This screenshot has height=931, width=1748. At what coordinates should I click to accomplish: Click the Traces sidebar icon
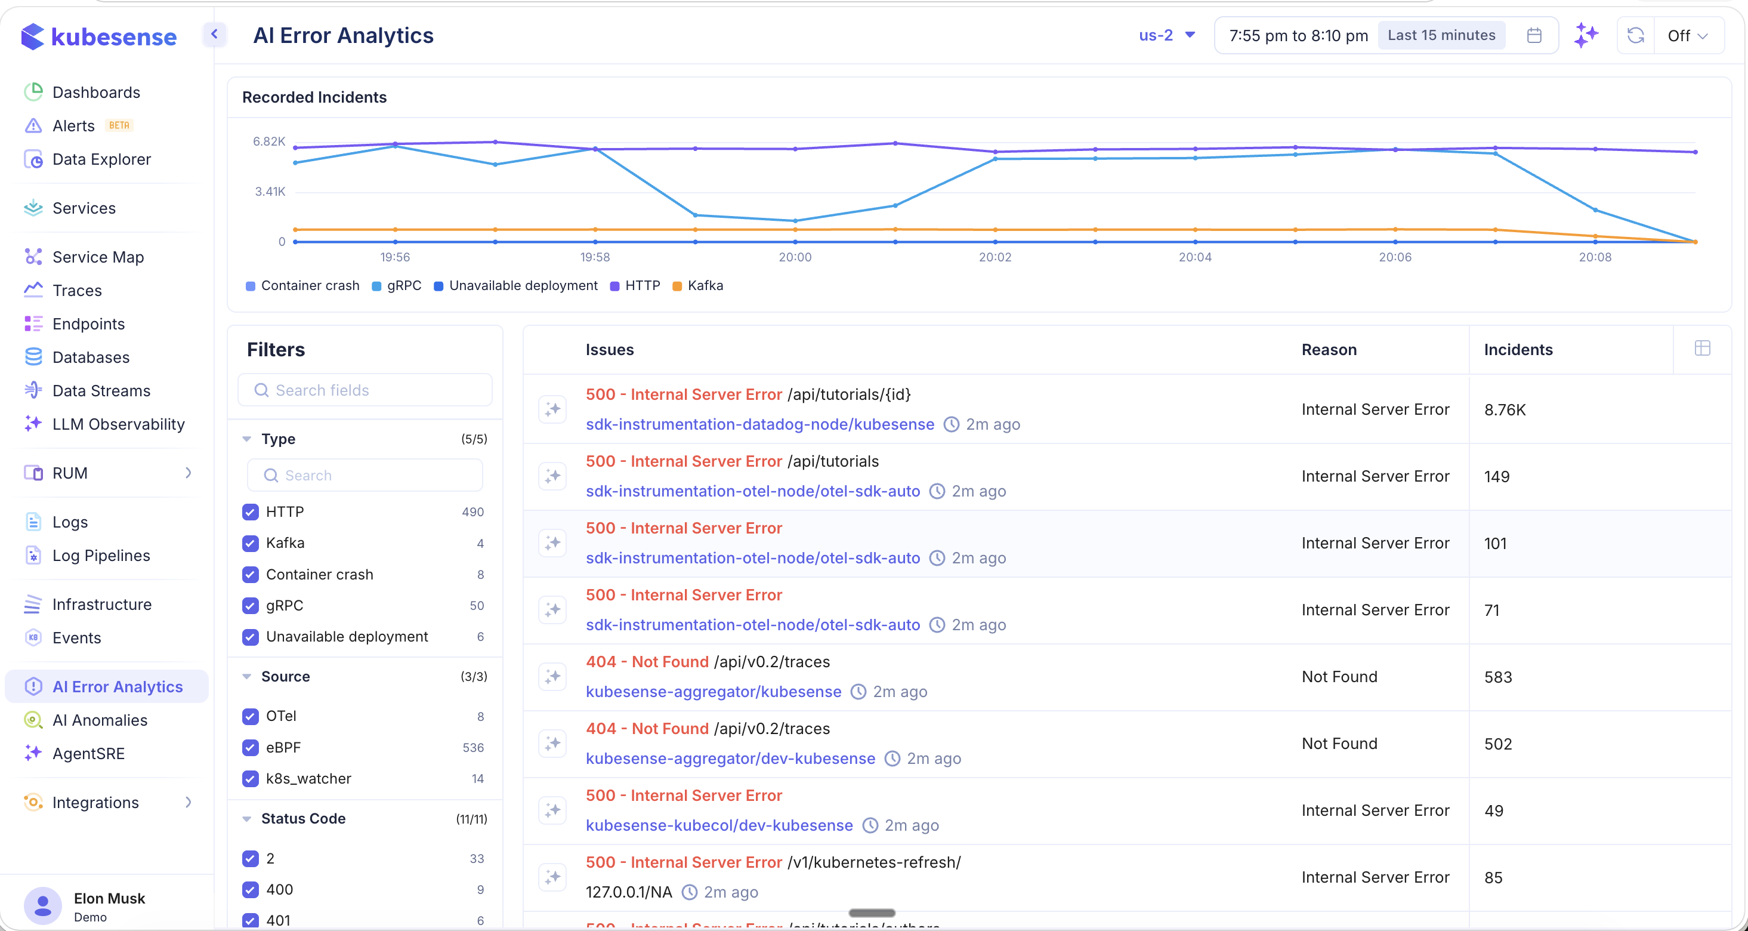(33, 290)
